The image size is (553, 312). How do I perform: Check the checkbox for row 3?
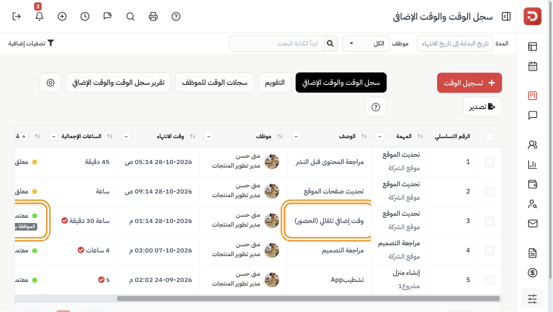(x=489, y=221)
